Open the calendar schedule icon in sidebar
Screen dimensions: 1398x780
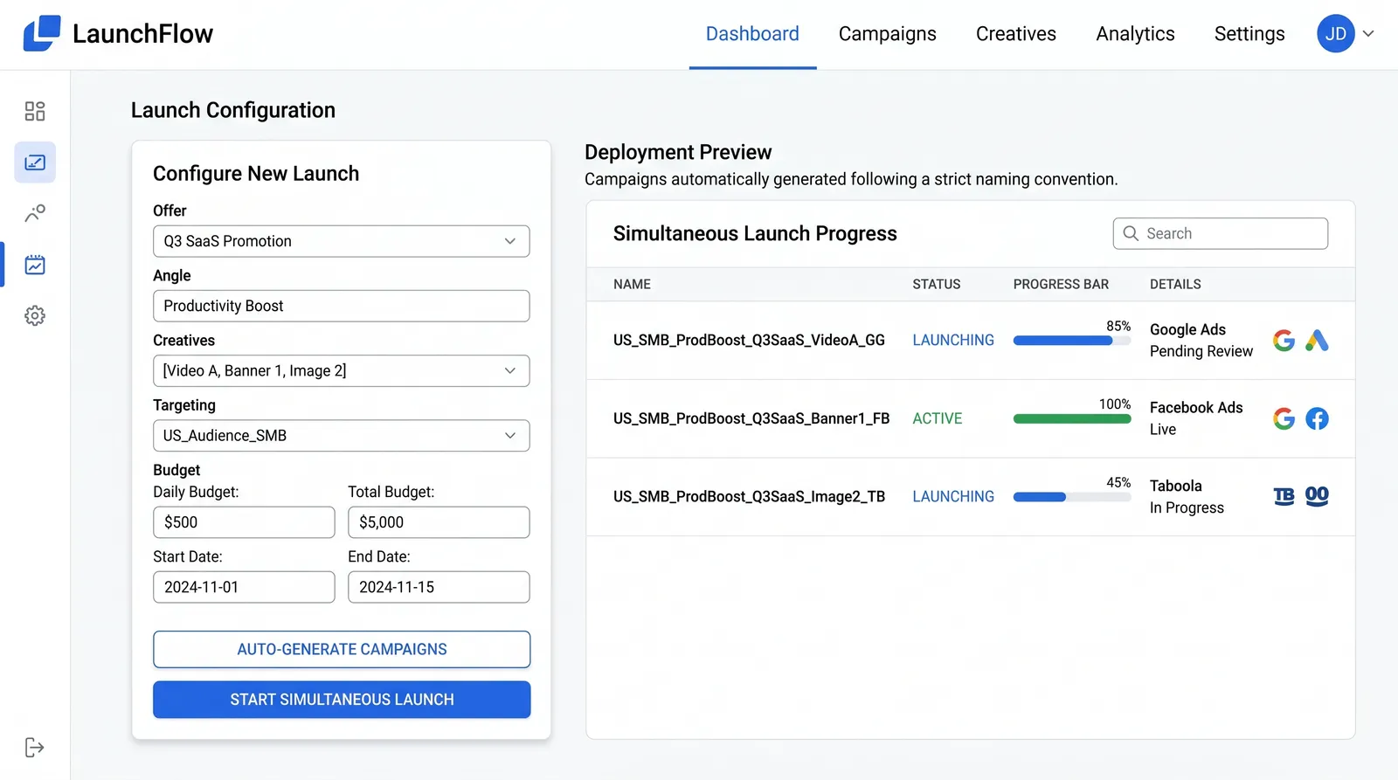(x=35, y=265)
